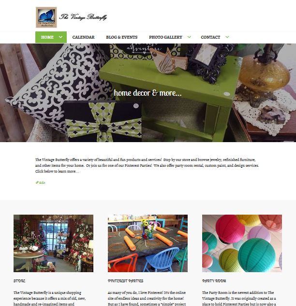The width and height of the screenshot is (296, 306).
Task: Open the Store Christmas trees thumbnail
Action: click(53, 243)
